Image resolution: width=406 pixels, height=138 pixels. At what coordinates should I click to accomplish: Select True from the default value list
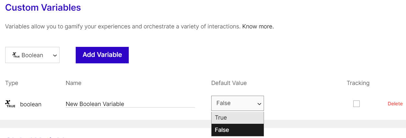point(237,118)
